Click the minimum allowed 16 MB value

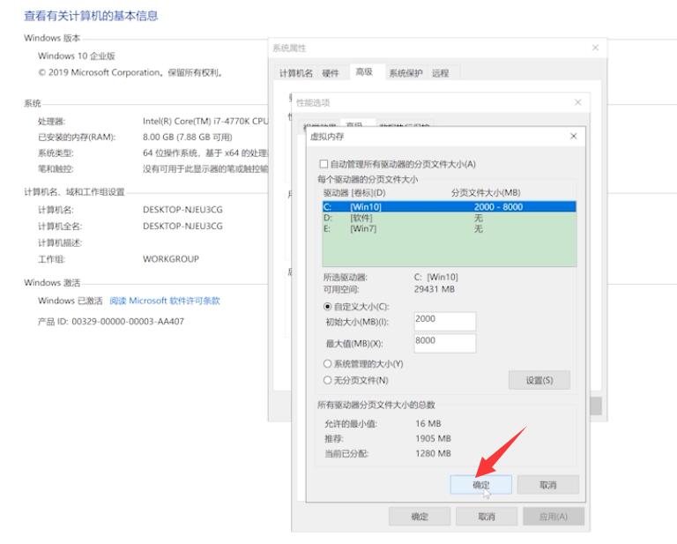coord(428,423)
